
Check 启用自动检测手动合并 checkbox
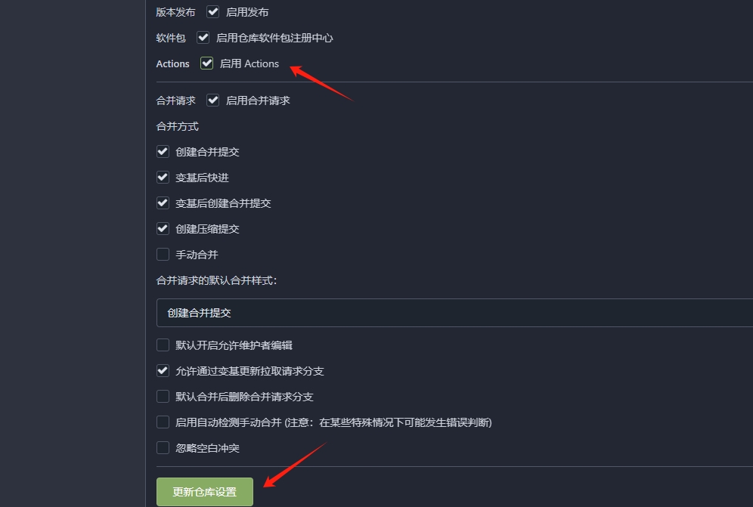point(163,422)
